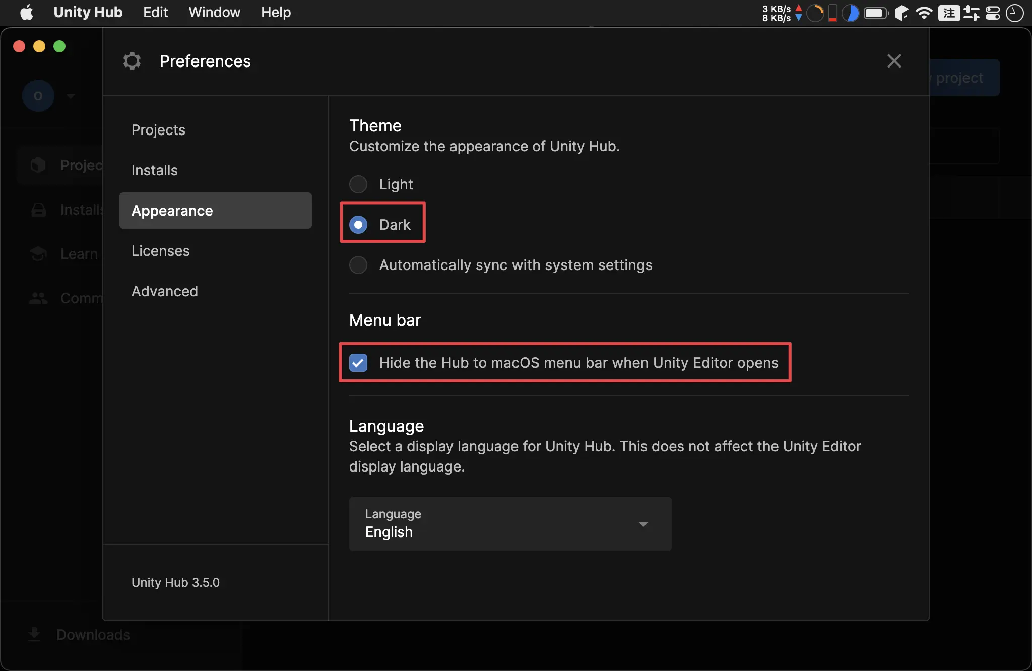Toggle automatically sync with system settings
1032x671 pixels.
click(x=360, y=265)
